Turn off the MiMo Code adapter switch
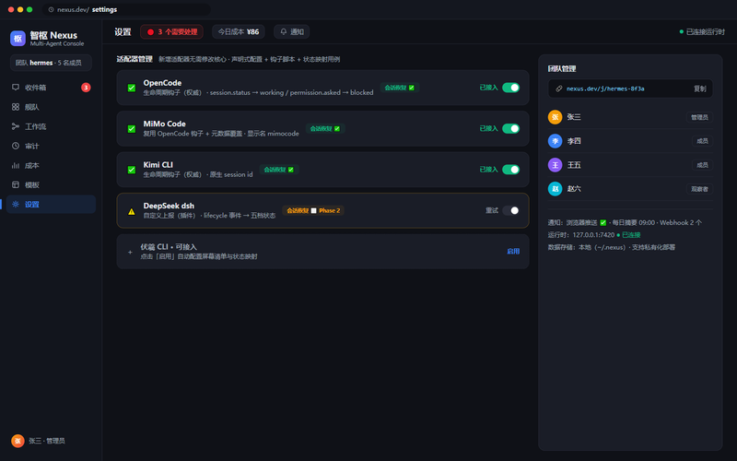The image size is (737, 461). [x=510, y=128]
